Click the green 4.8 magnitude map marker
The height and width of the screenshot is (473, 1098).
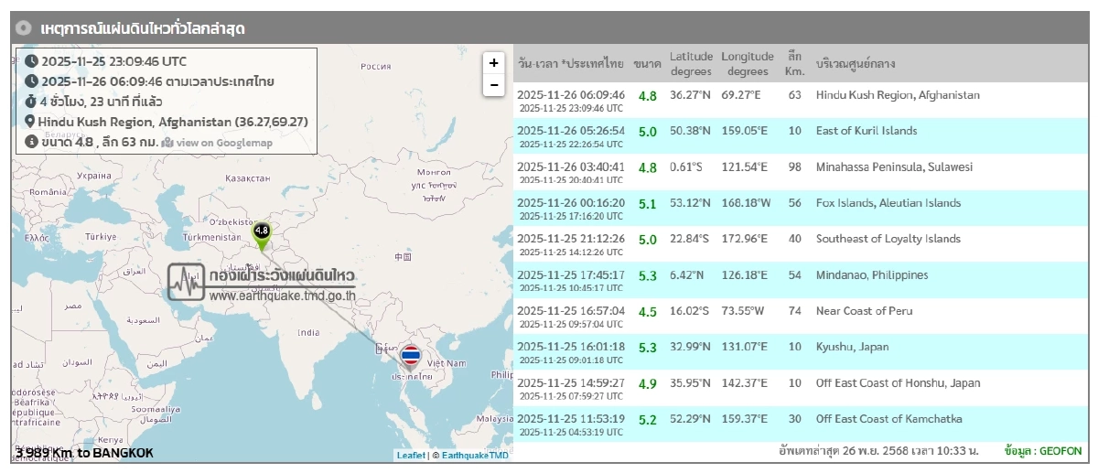point(262,237)
